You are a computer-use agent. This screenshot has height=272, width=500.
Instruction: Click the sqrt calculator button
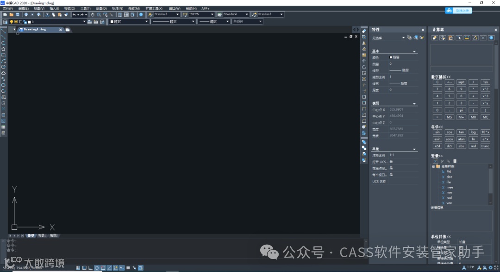461,82
